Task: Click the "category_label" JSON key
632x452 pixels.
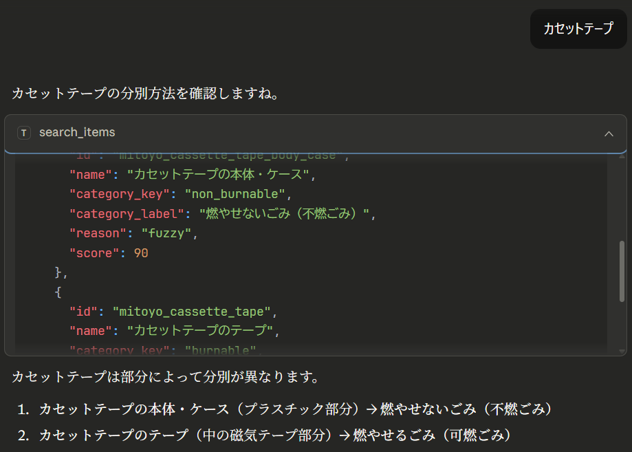Action: (127, 214)
